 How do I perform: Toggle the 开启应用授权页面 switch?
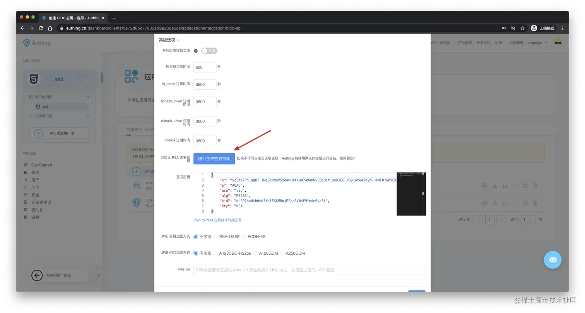point(209,51)
